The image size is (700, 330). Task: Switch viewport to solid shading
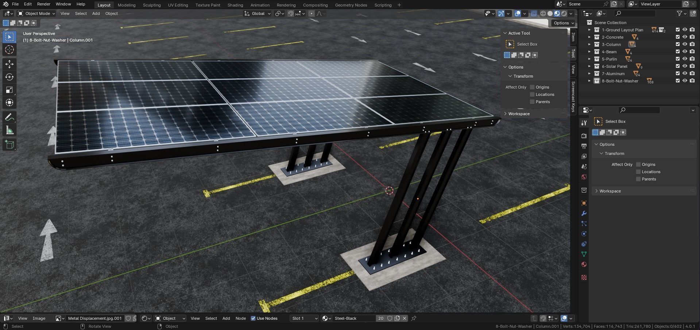pos(550,13)
